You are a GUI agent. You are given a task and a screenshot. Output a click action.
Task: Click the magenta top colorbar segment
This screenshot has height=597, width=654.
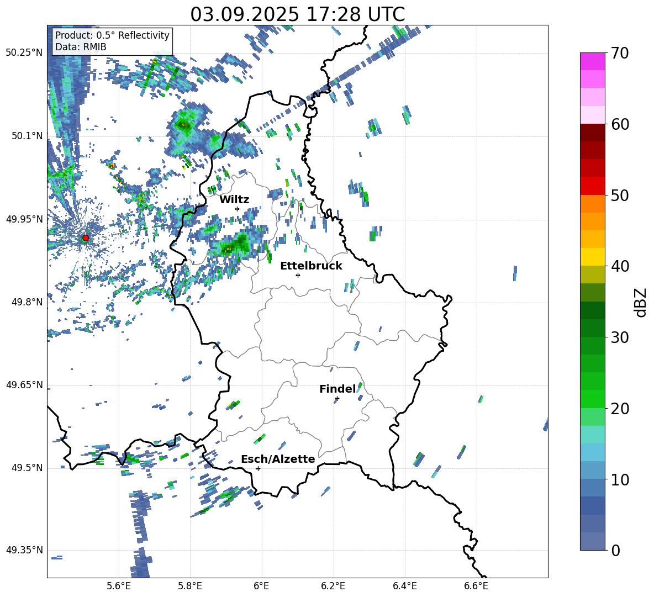tap(593, 62)
